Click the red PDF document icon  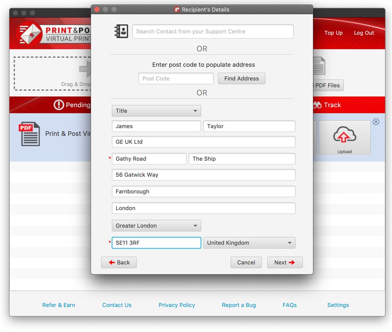pos(29,133)
